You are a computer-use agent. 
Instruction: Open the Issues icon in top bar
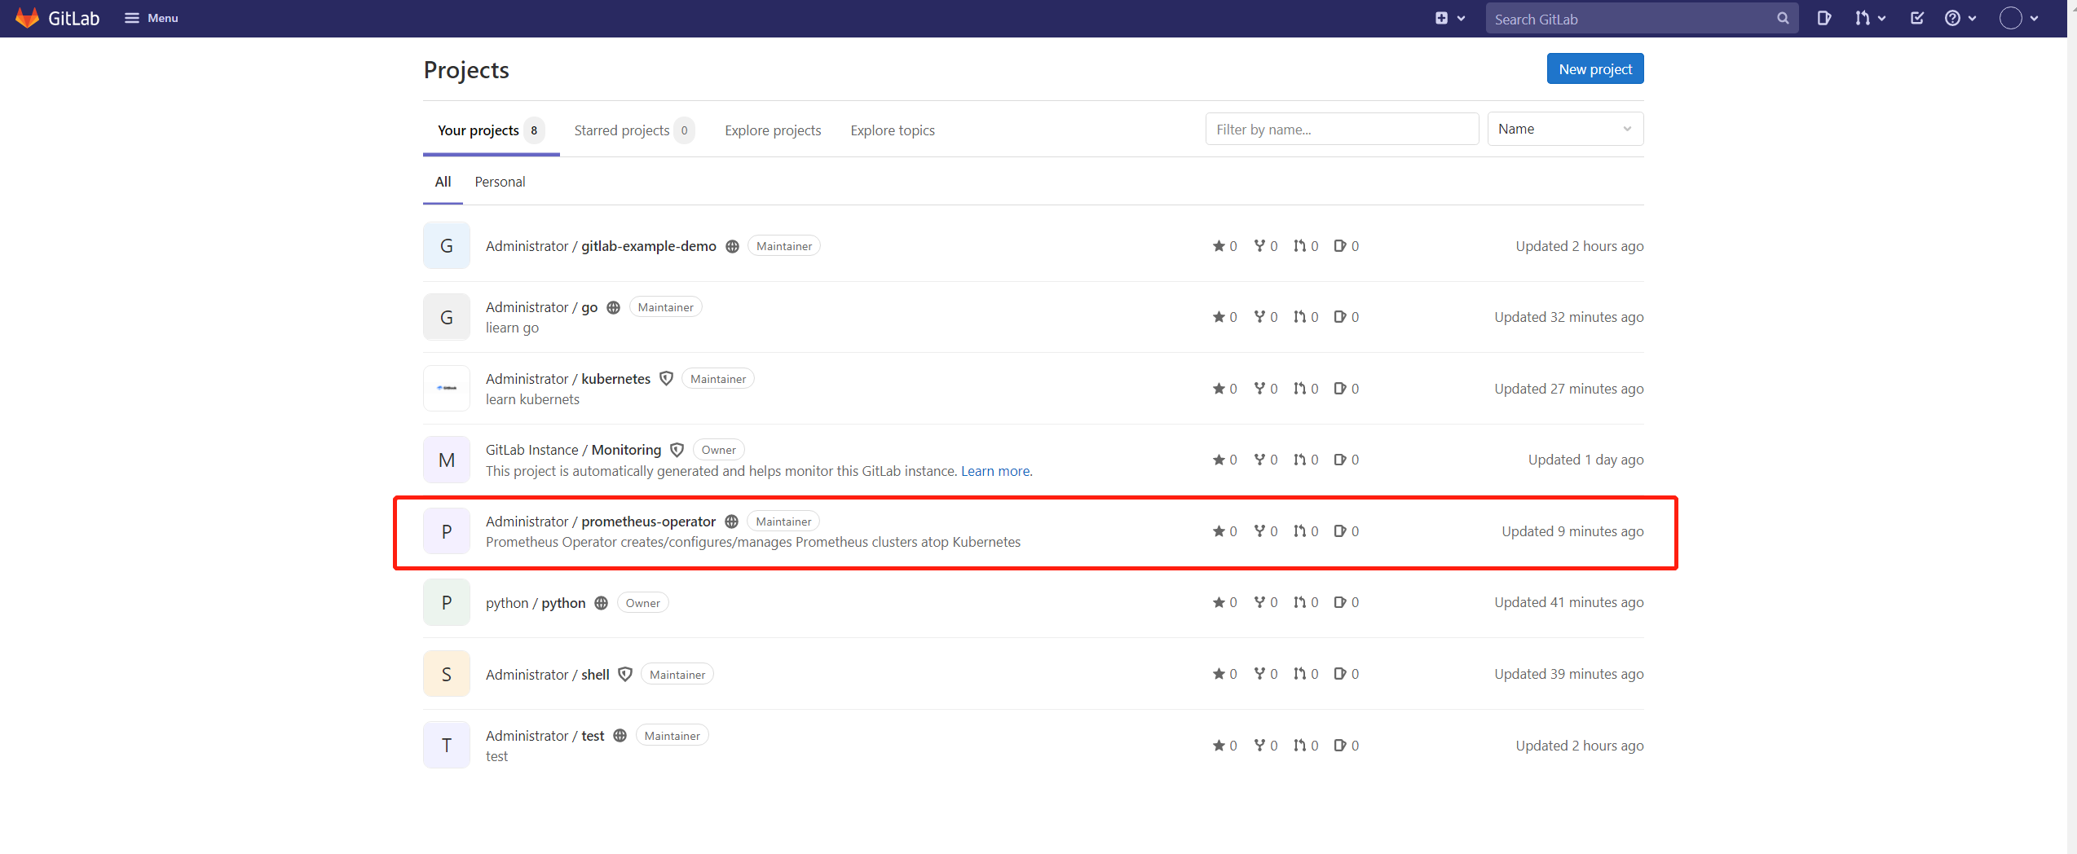(1824, 18)
